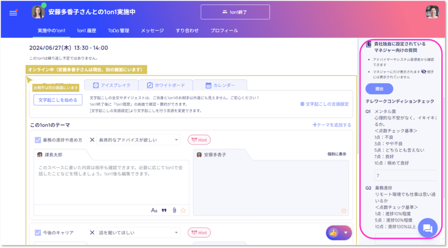Open the メッセージ tab
This screenshot has width=448, height=248.
pos(152,31)
